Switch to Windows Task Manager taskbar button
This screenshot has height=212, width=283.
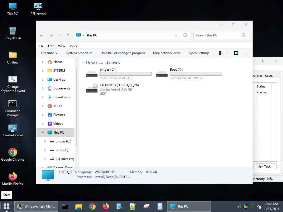pos(36,206)
